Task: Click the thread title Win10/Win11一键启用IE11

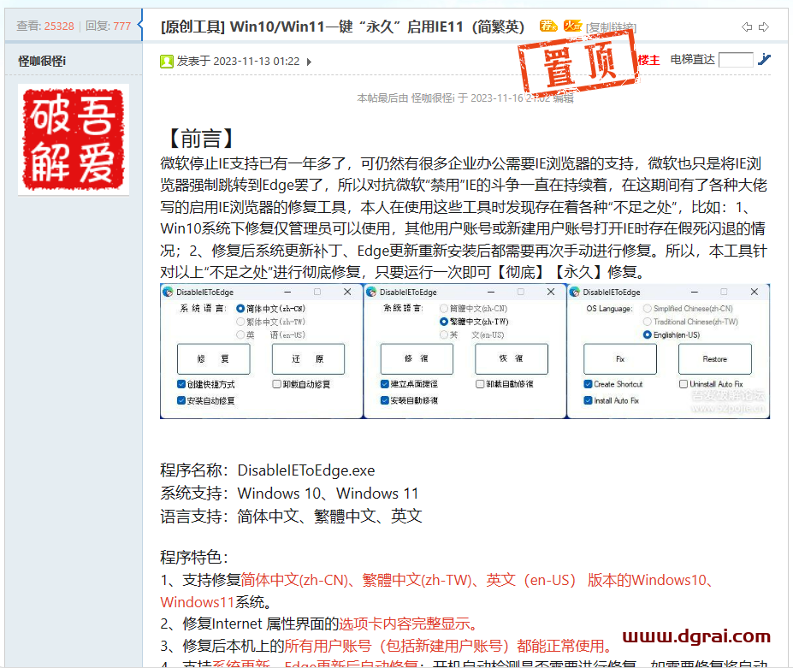Action: point(342,27)
